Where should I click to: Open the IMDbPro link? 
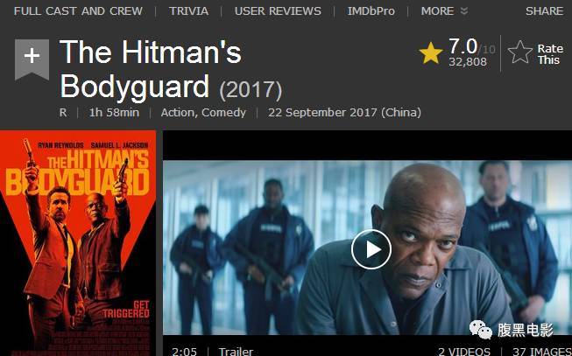tap(371, 10)
